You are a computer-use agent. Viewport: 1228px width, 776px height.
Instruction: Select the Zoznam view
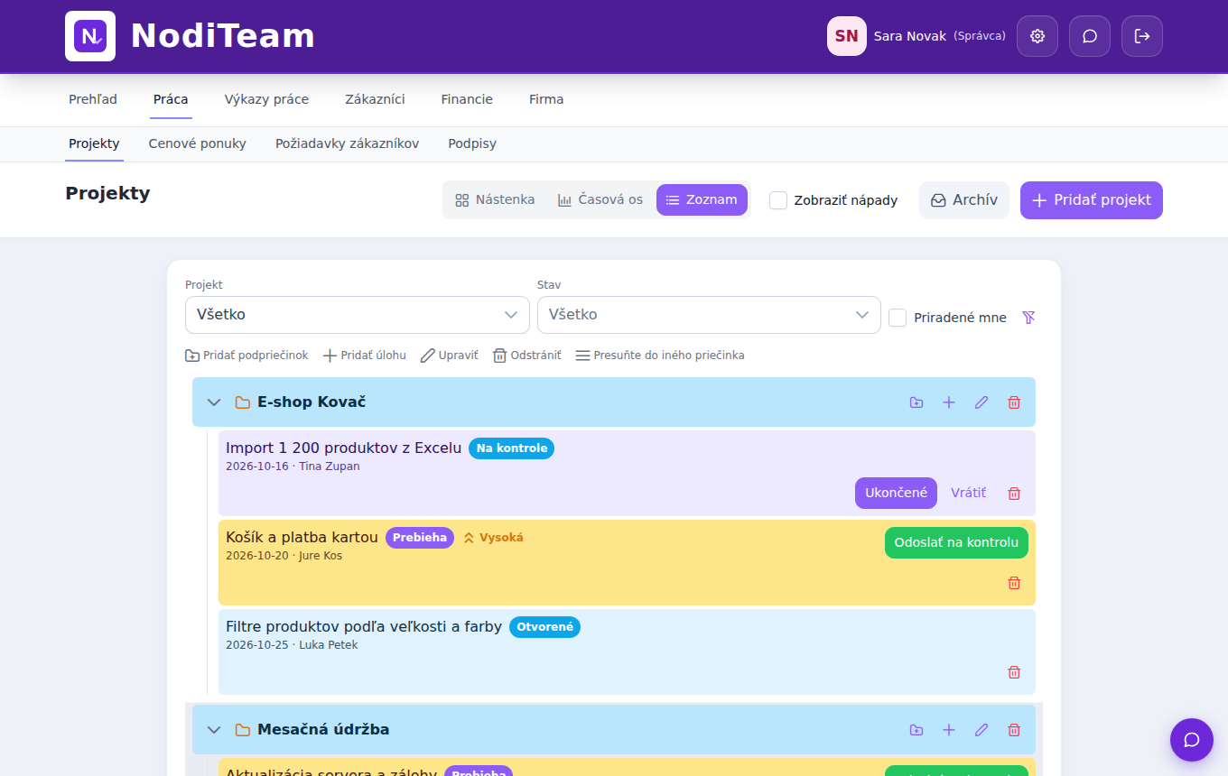tap(702, 200)
